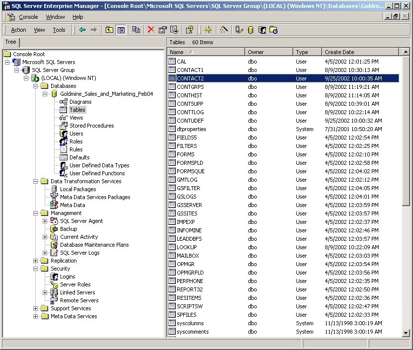Open the Window menu
413x350 pixels.
55,17
